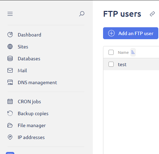Click the CRON jobs calendar icon
Screen dimensions: 159x154
[10, 102]
